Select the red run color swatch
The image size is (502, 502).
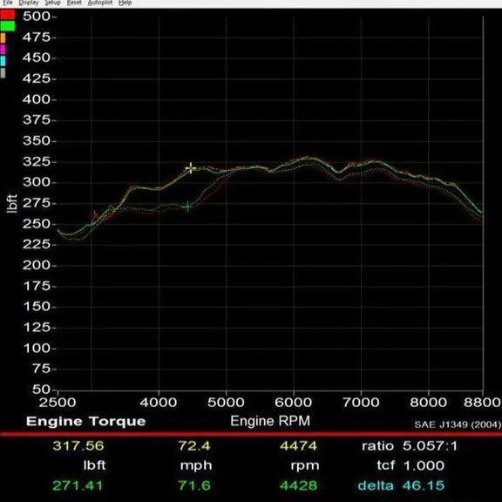tap(7, 15)
